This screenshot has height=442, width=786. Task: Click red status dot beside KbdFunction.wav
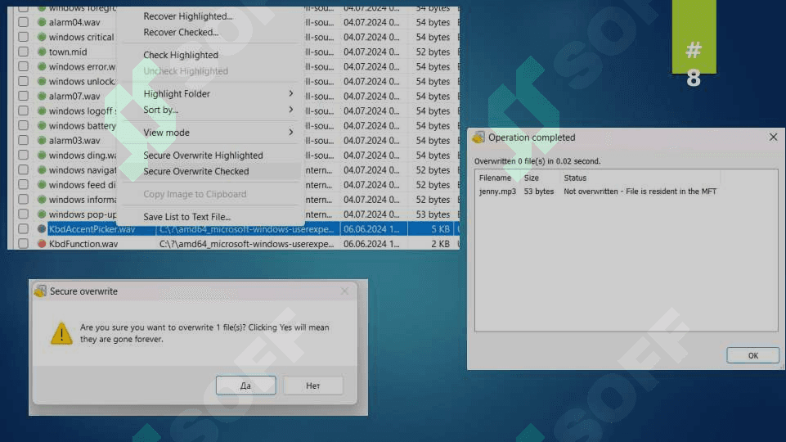[x=43, y=244]
